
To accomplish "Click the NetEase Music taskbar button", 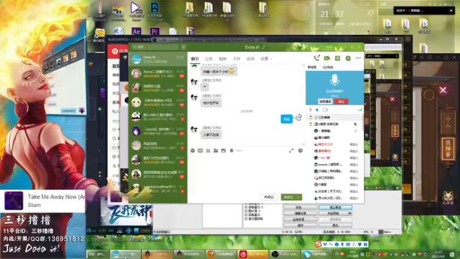I will point(252,254).
